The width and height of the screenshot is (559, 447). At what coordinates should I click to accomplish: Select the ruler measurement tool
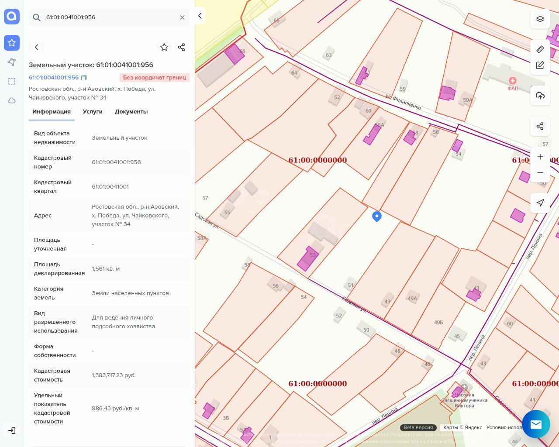pos(540,49)
